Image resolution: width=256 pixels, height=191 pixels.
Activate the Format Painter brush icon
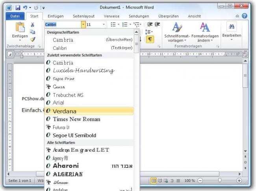coord(33,39)
